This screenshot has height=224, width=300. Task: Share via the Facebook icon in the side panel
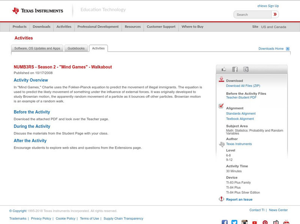tap(235, 69)
